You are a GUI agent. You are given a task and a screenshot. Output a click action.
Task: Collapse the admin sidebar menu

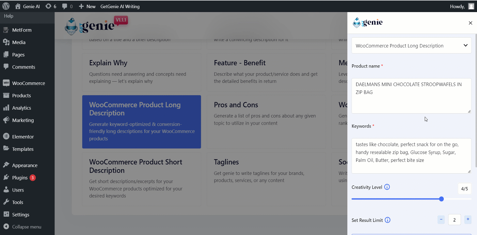(x=22, y=227)
